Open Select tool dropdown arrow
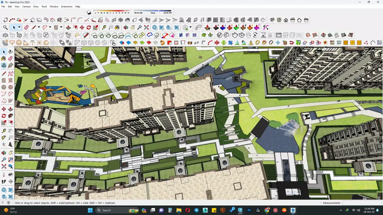The width and height of the screenshot is (383, 215). click(x=19, y=28)
